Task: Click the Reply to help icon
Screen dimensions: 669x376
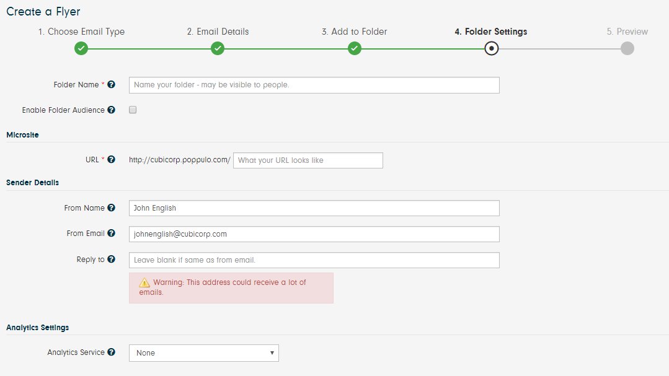Action: [x=112, y=260]
